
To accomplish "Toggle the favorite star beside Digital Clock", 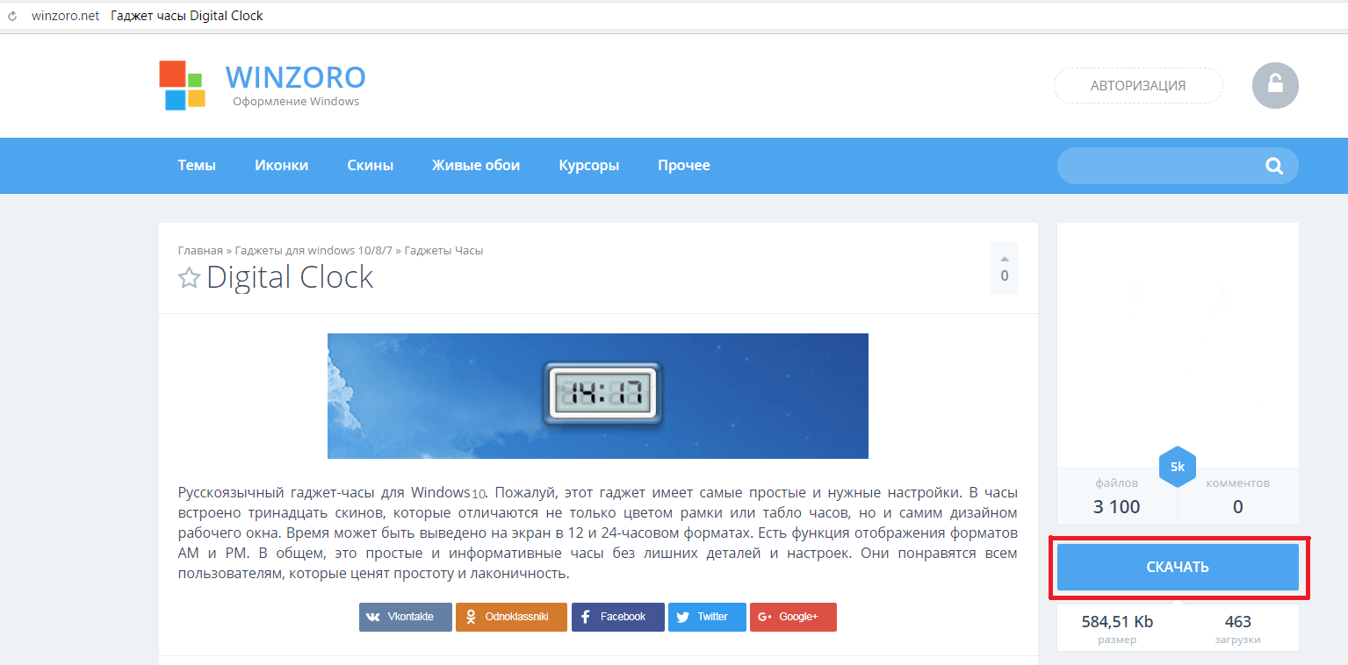I will pyautogui.click(x=189, y=278).
